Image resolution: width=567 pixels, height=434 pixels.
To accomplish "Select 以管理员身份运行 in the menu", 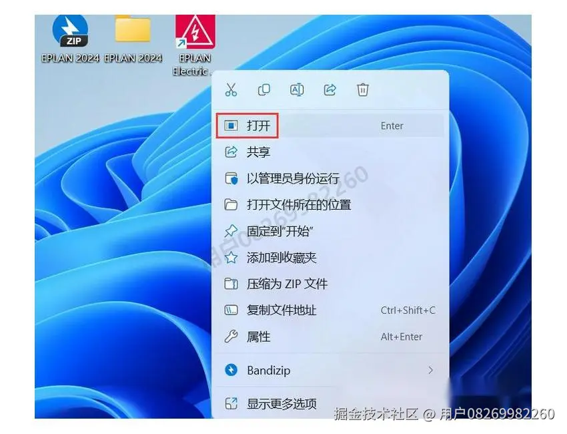I will point(287,178).
